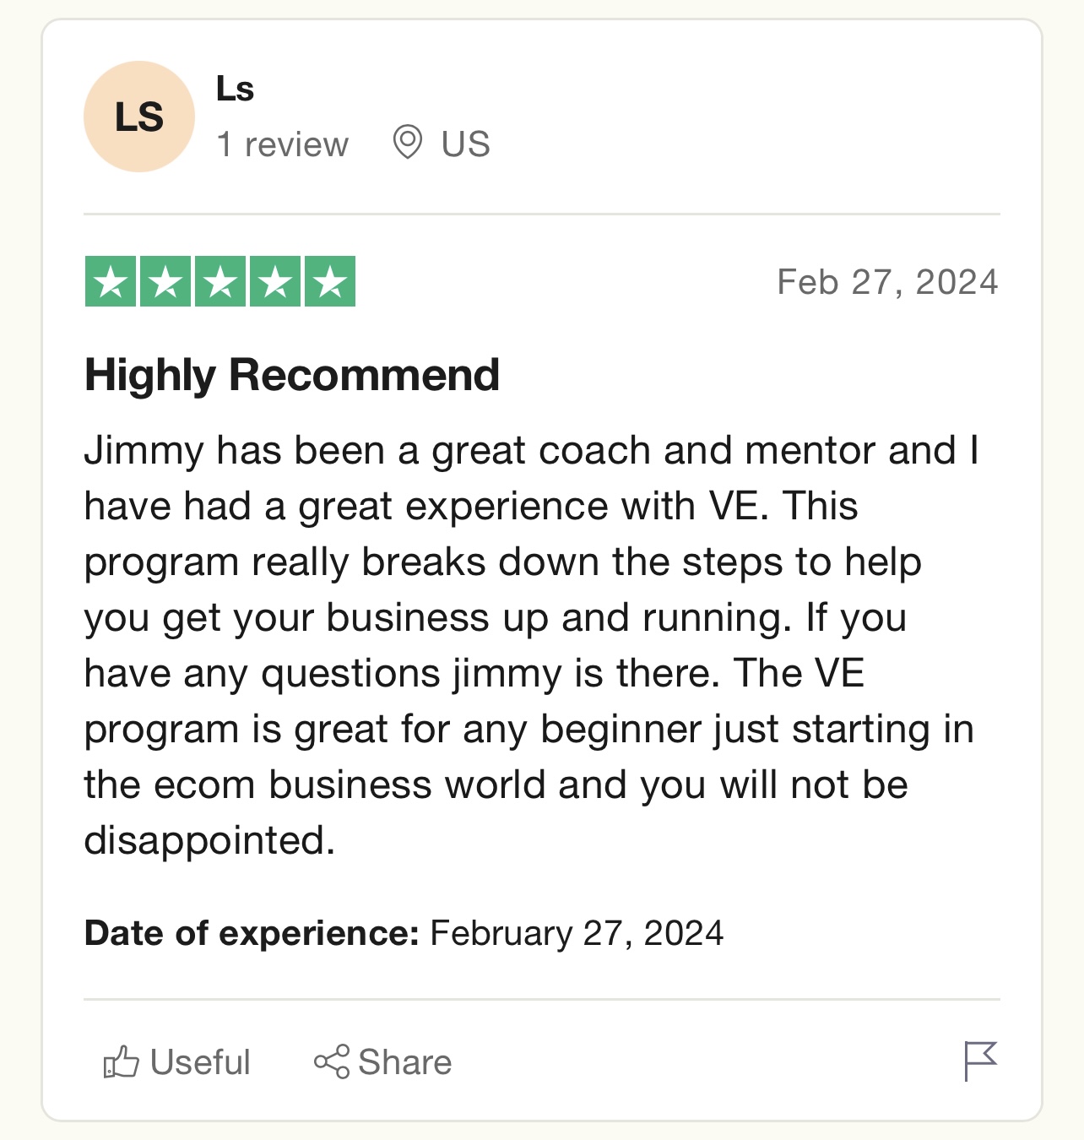
Task: Click the share network icon
Action: coord(331,1062)
